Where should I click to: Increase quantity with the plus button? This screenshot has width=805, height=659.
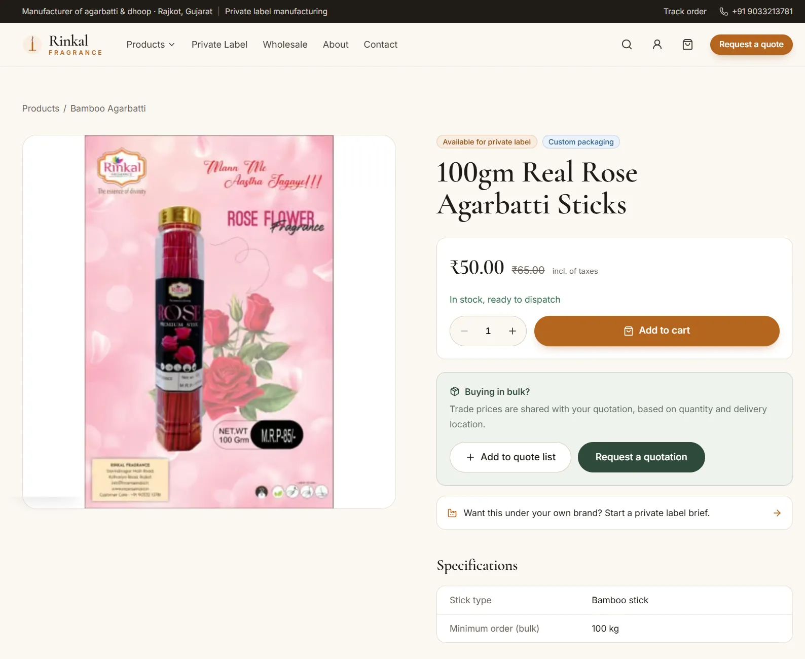pos(513,331)
